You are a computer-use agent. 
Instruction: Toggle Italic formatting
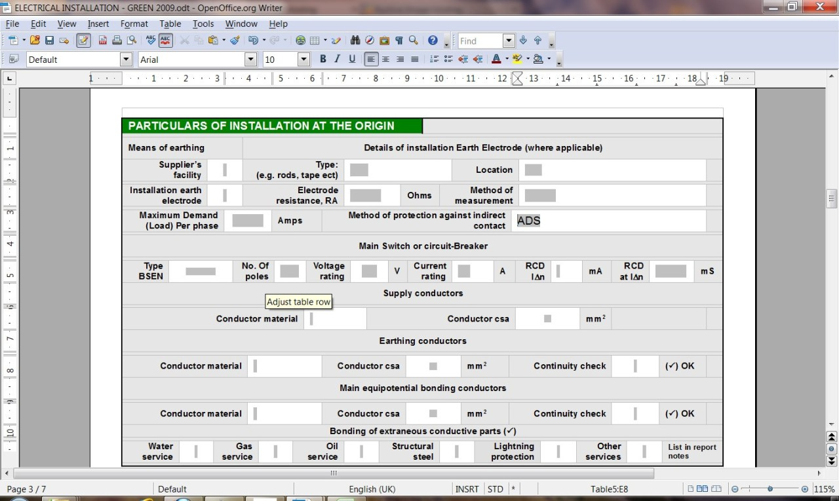coord(337,59)
